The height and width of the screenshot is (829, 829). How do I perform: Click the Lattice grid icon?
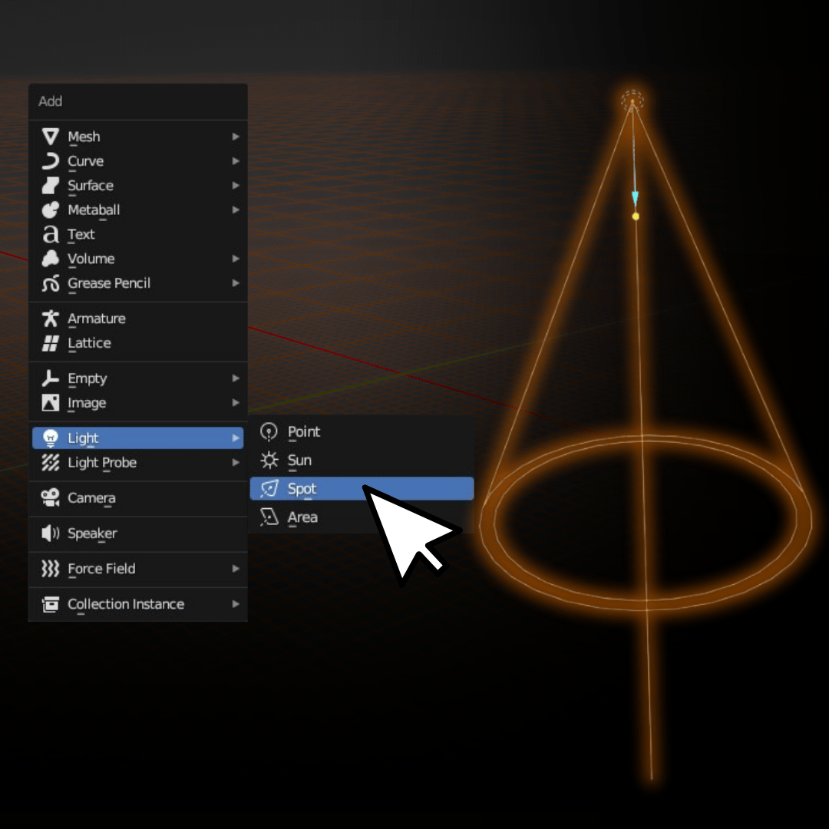(x=50, y=343)
